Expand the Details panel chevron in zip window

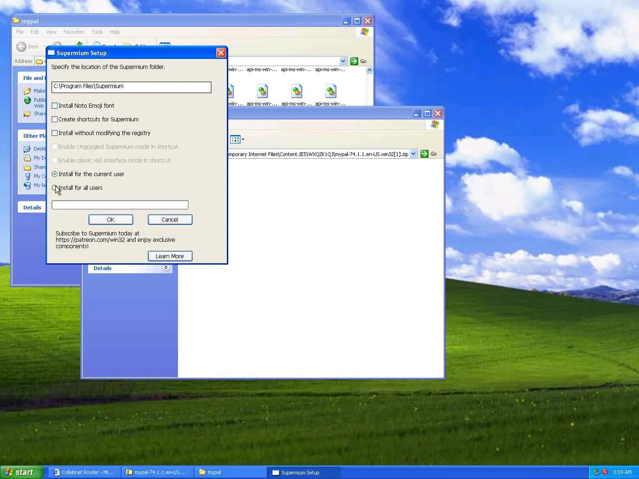tap(166, 268)
